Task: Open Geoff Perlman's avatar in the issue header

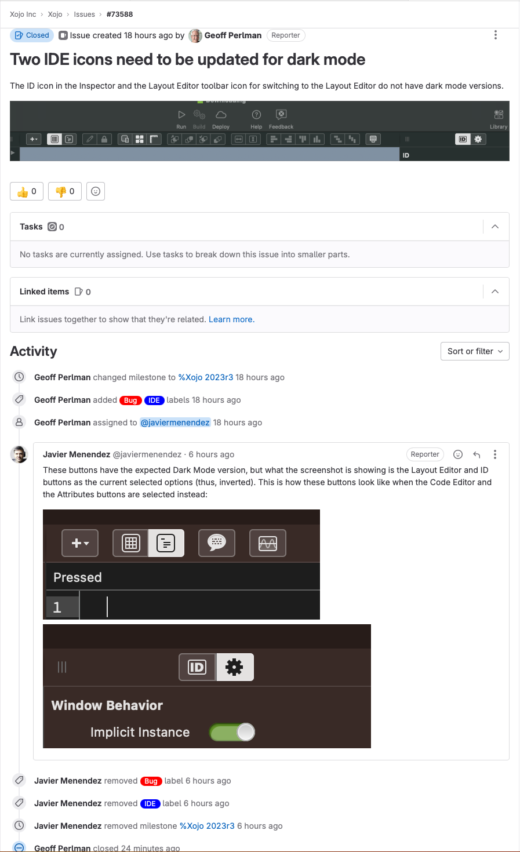Action: (195, 35)
